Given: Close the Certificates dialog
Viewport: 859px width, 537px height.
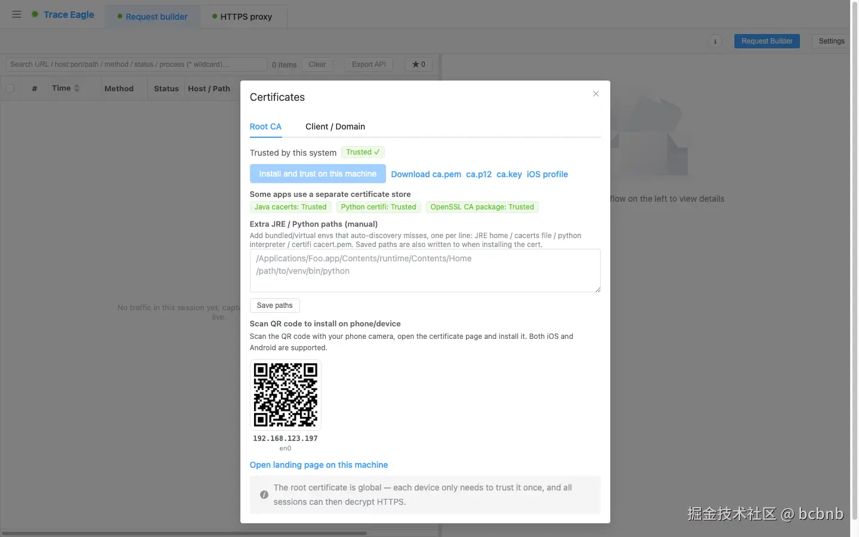Looking at the screenshot, I should click(595, 94).
